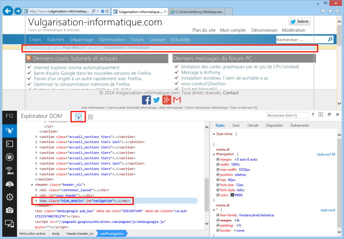The width and height of the screenshot is (344, 239).
Task: Refresh the page from the address bar
Action: coord(107,11)
